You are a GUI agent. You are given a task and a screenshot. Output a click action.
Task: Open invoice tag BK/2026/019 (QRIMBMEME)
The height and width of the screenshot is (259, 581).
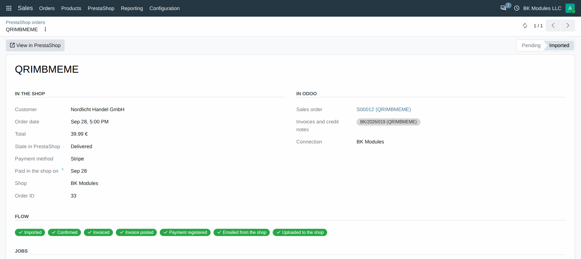(388, 122)
